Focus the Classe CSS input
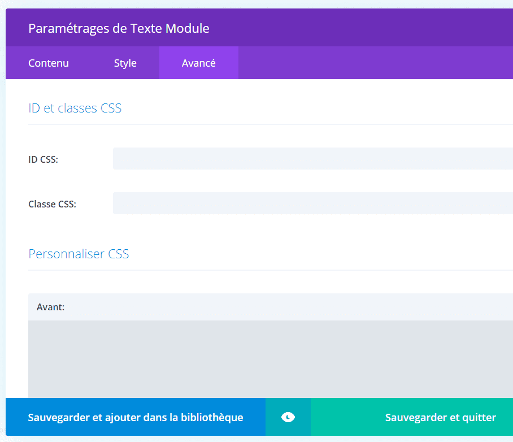 (311, 203)
